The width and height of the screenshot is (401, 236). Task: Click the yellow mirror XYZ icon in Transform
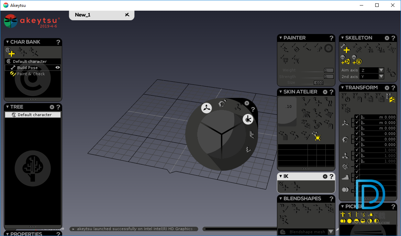[x=391, y=98]
